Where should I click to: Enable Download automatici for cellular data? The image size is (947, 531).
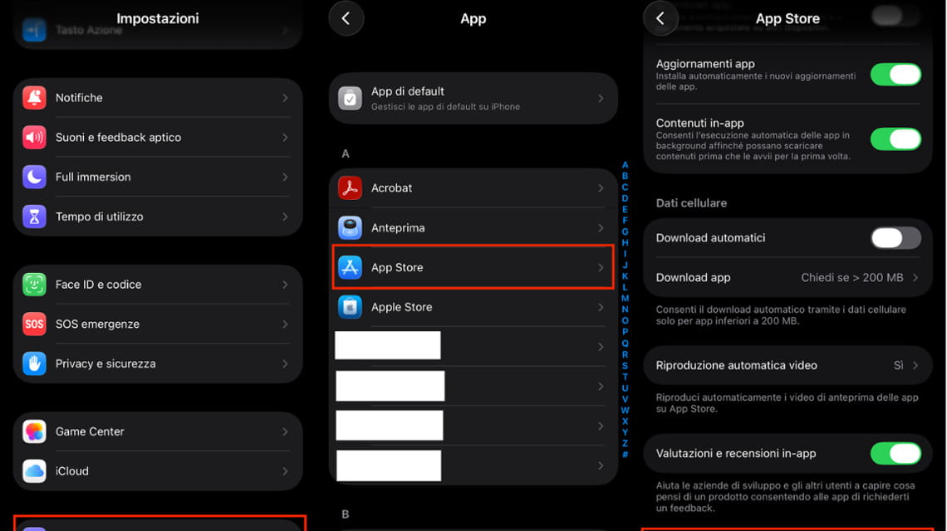pos(895,238)
